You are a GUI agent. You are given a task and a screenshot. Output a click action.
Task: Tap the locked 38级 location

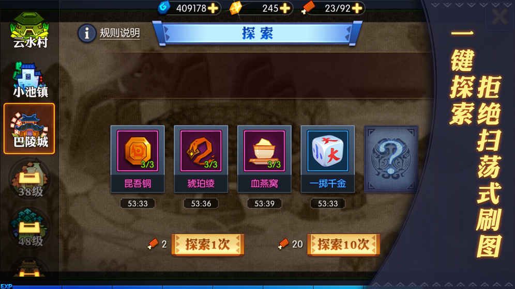tap(30, 179)
